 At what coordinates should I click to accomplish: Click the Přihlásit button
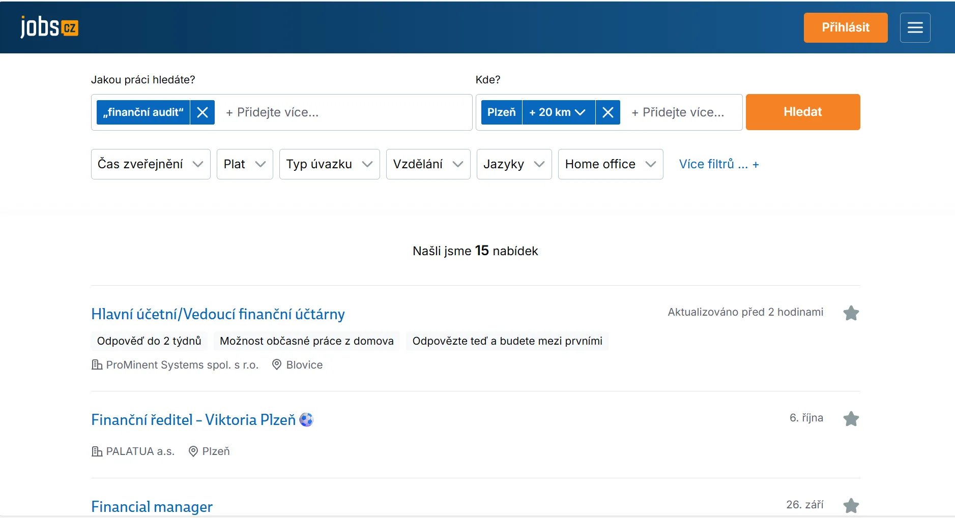846,27
